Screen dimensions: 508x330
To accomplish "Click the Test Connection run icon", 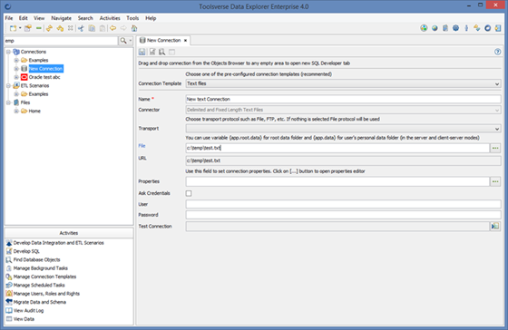I will [495, 227].
